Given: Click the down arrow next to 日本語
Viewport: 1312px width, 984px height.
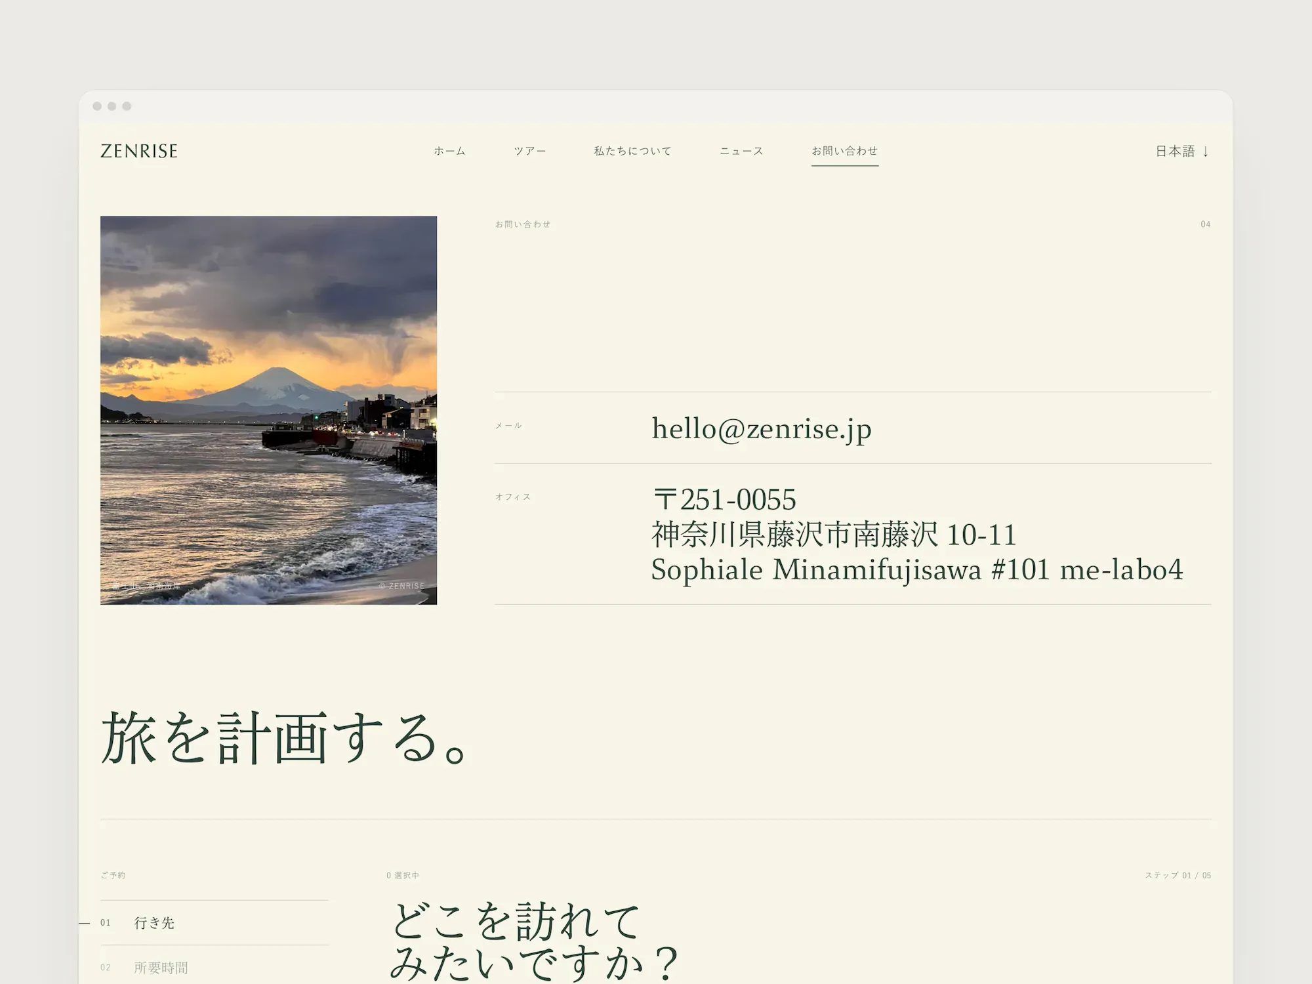Looking at the screenshot, I should [x=1205, y=152].
